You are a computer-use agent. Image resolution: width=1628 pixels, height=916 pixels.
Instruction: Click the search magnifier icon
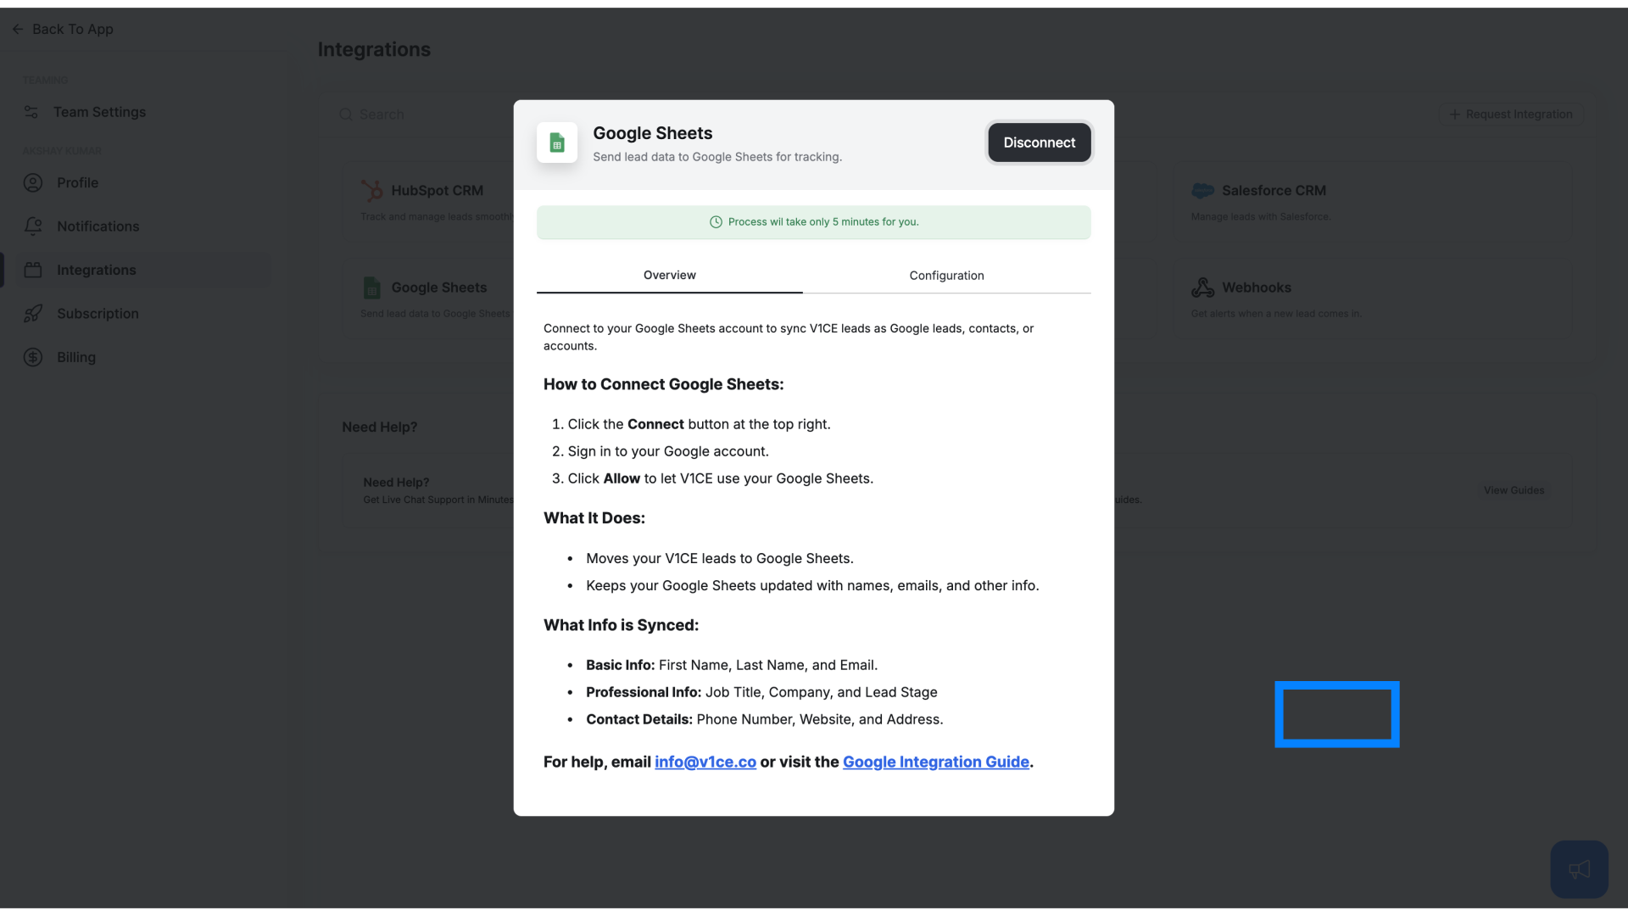pyautogui.click(x=346, y=114)
